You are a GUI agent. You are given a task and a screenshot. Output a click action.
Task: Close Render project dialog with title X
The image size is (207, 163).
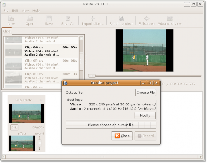coord(156,83)
